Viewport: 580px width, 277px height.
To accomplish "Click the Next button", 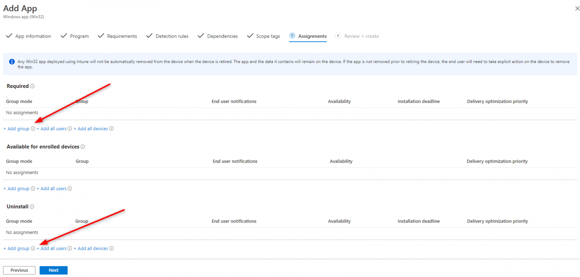I will tap(53, 270).
